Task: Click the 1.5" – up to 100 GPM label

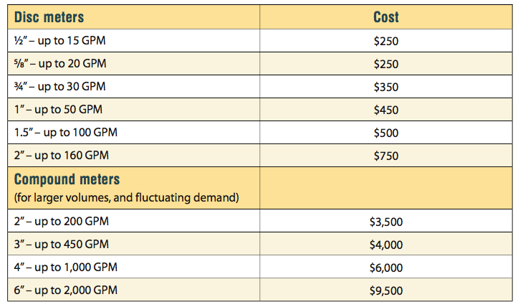Action: click(59, 133)
